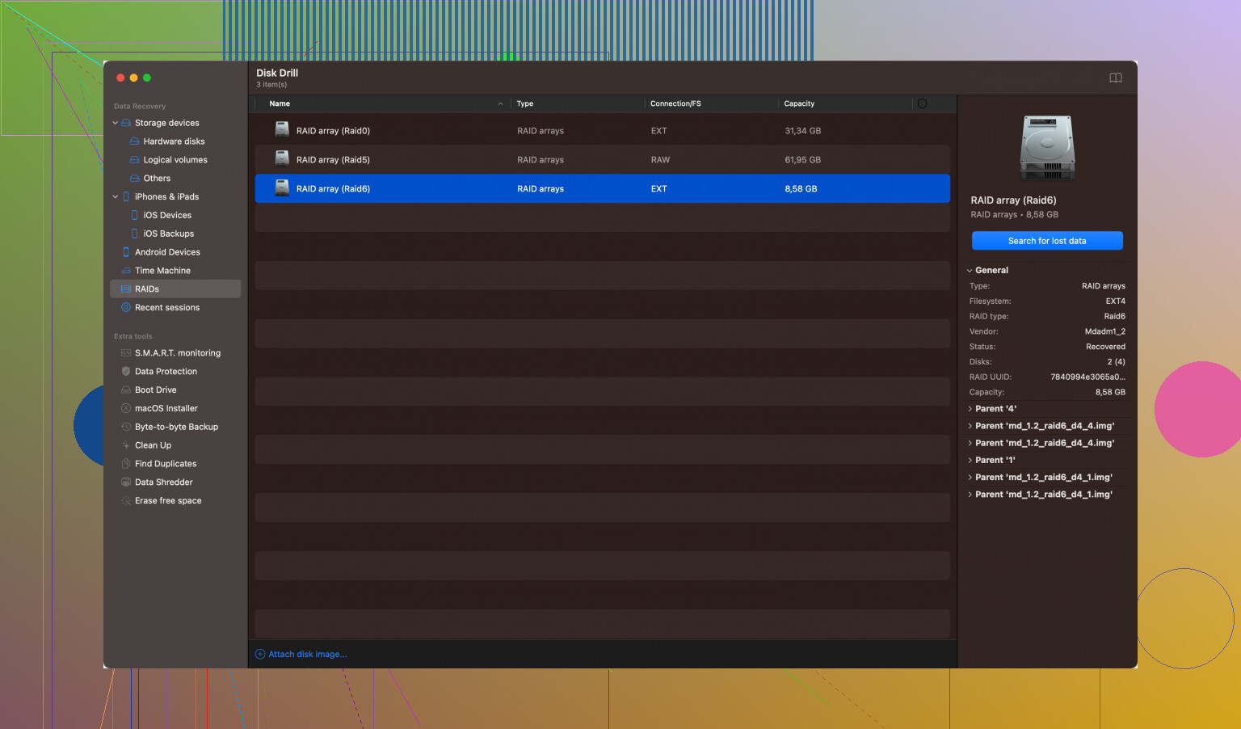Click the S.M.A.R.T. monitoring icon

[126, 353]
